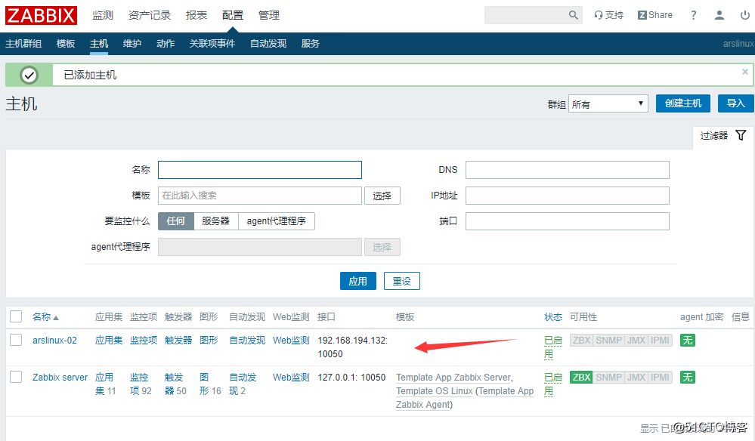Open Web监测 link for arslinux-02
This screenshot has height=441, width=755.
tap(291, 341)
